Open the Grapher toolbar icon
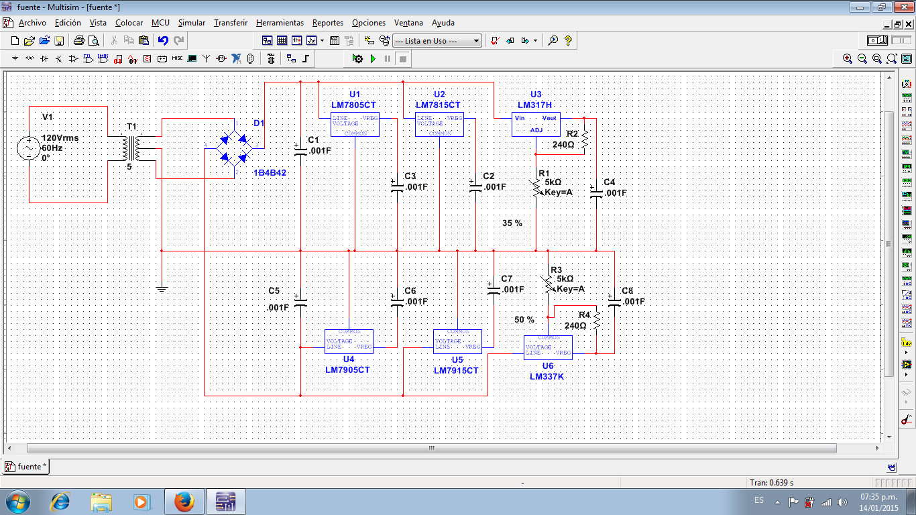 [312, 41]
